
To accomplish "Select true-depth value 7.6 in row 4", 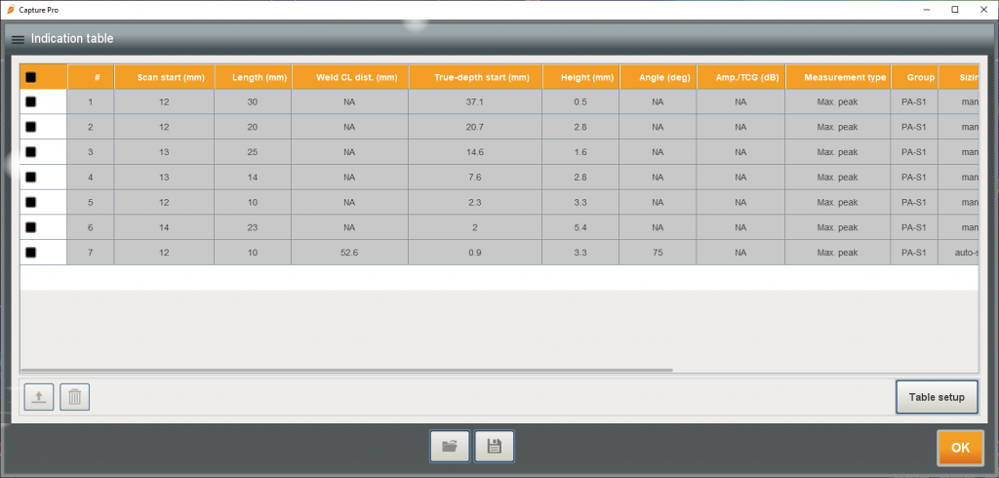I will coord(475,178).
